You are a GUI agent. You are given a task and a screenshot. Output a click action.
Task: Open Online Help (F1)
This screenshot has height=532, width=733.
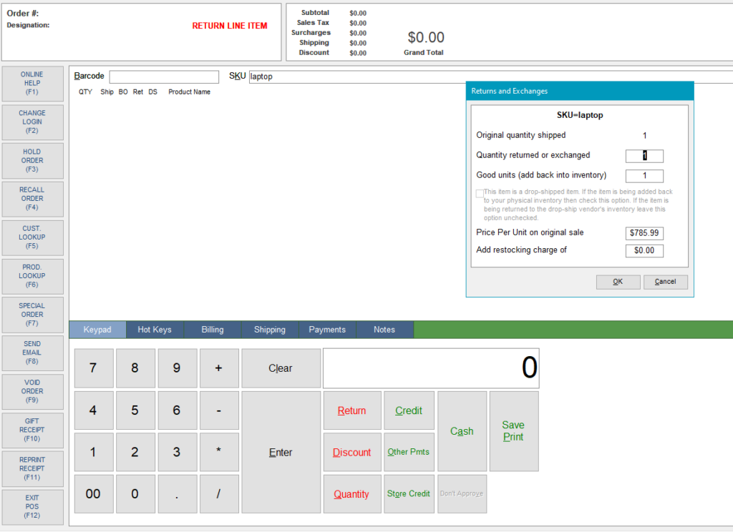[x=32, y=83]
